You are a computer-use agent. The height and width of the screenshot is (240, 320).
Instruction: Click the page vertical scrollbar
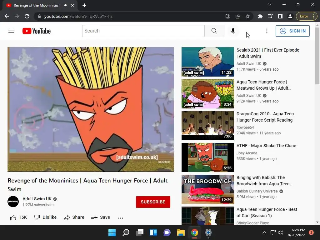click(317, 56)
